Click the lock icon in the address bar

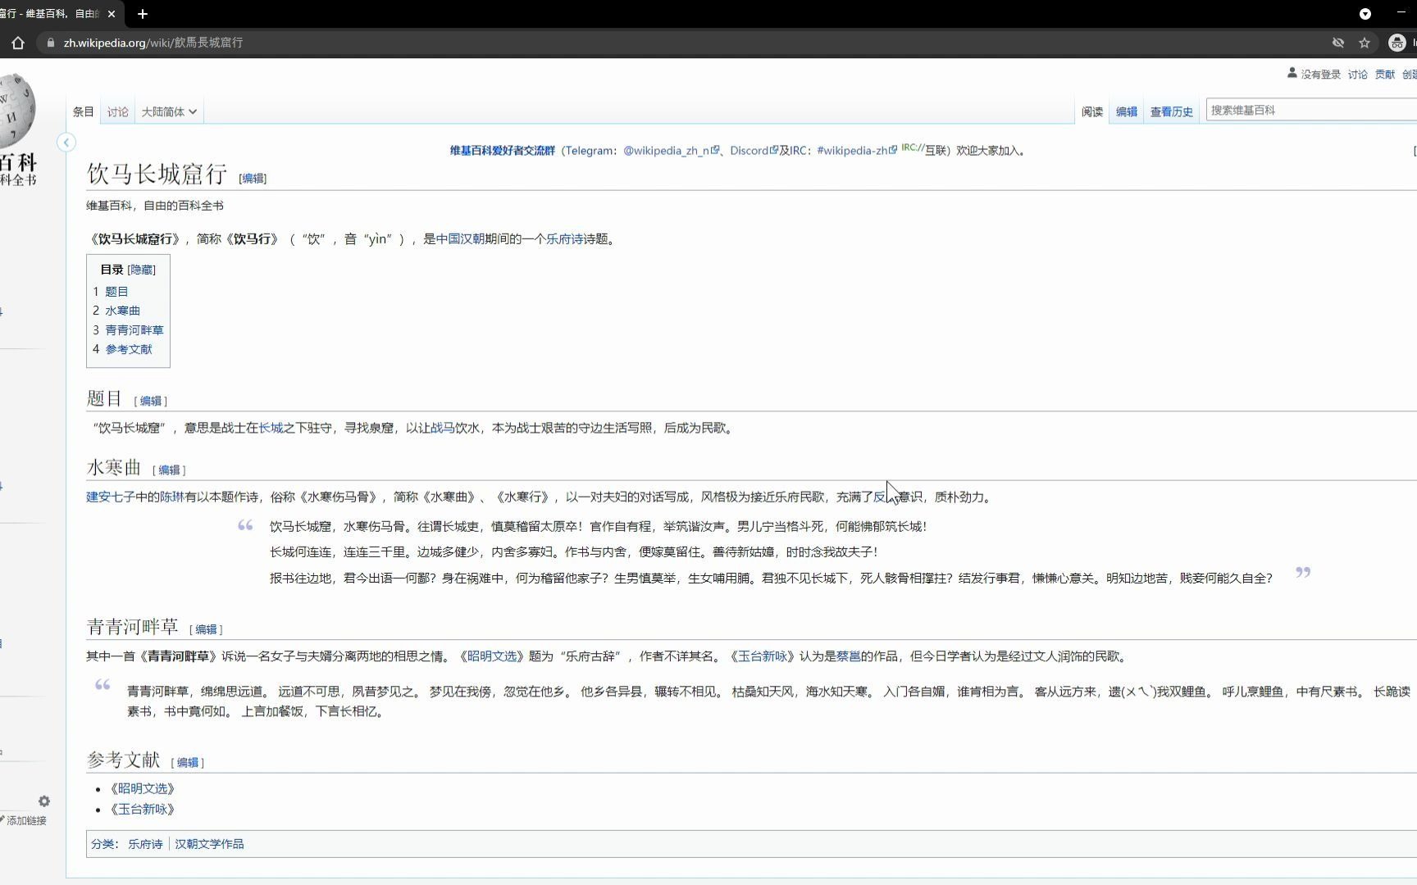pos(51,43)
